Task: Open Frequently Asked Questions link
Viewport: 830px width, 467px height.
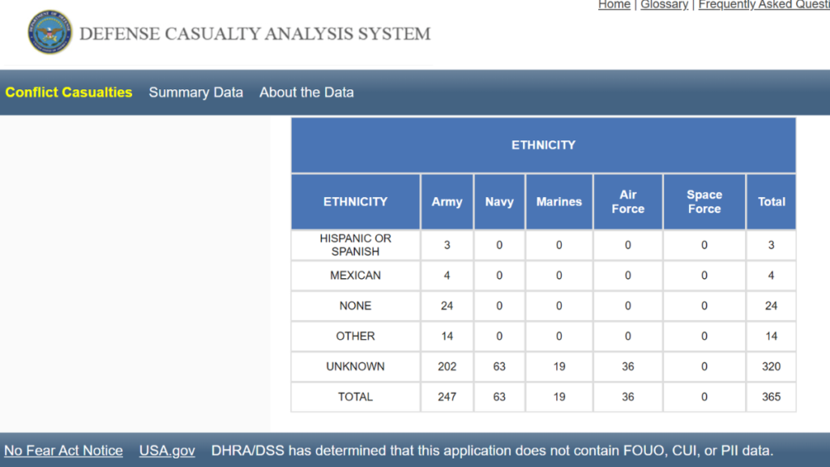Action: [763, 5]
